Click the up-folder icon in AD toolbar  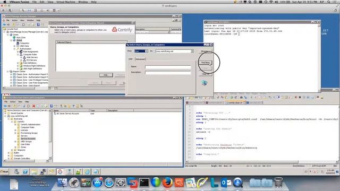tap(14, 106)
